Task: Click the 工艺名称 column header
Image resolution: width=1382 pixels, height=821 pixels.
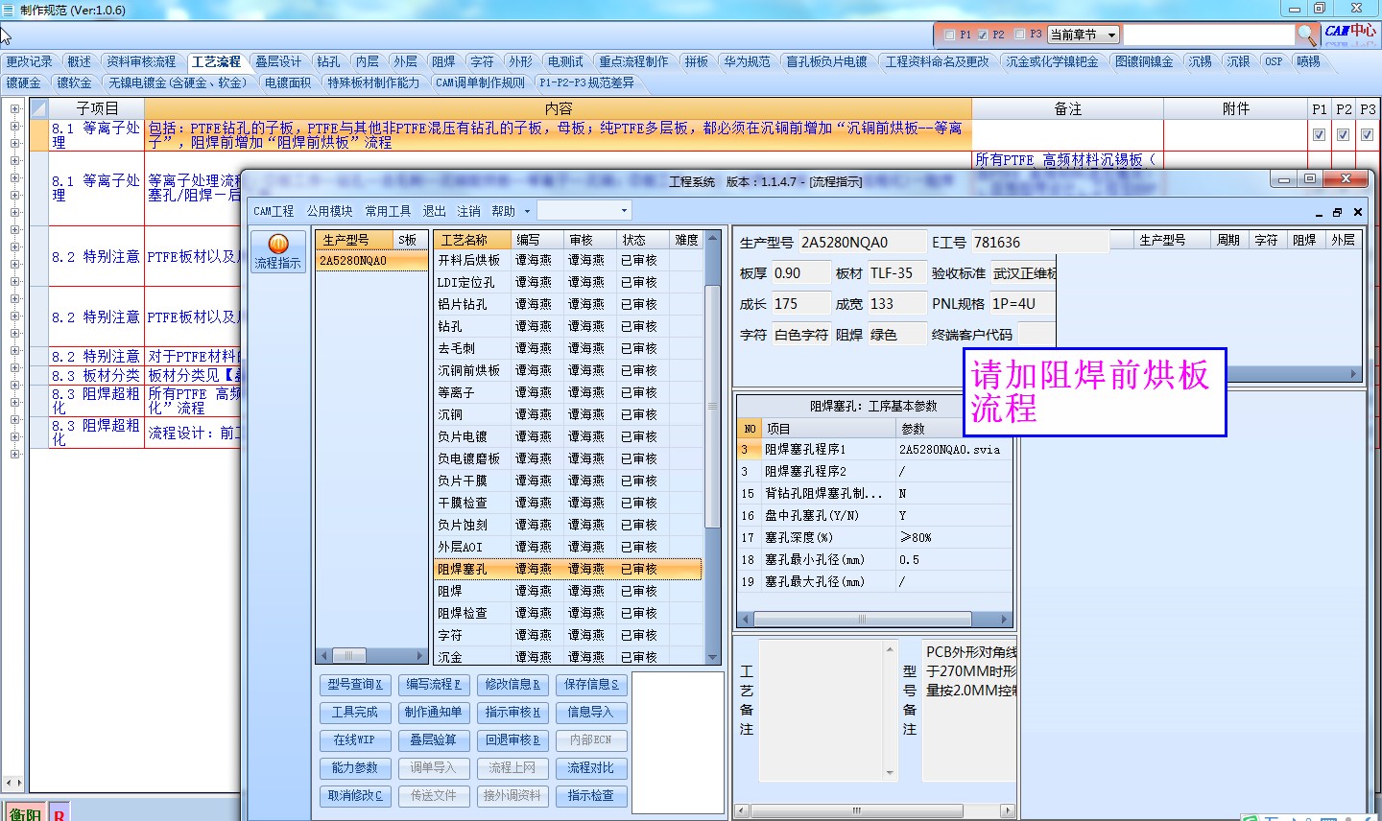Action: (x=472, y=240)
